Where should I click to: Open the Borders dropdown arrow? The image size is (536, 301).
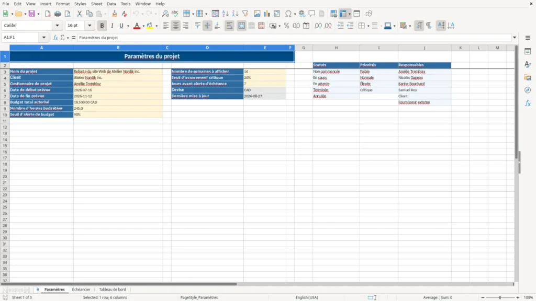pyautogui.click(x=368, y=26)
